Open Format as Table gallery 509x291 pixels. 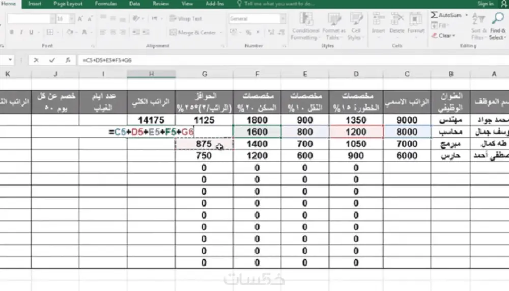pos(334,26)
